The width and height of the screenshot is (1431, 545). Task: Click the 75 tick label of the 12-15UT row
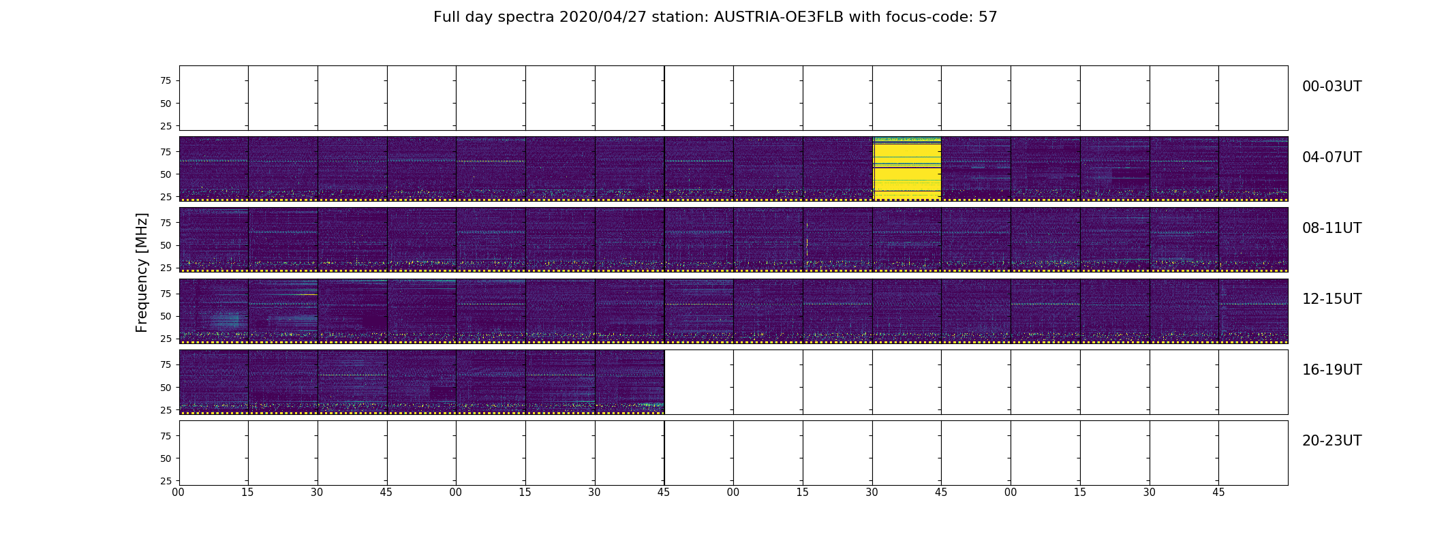pyautogui.click(x=166, y=294)
